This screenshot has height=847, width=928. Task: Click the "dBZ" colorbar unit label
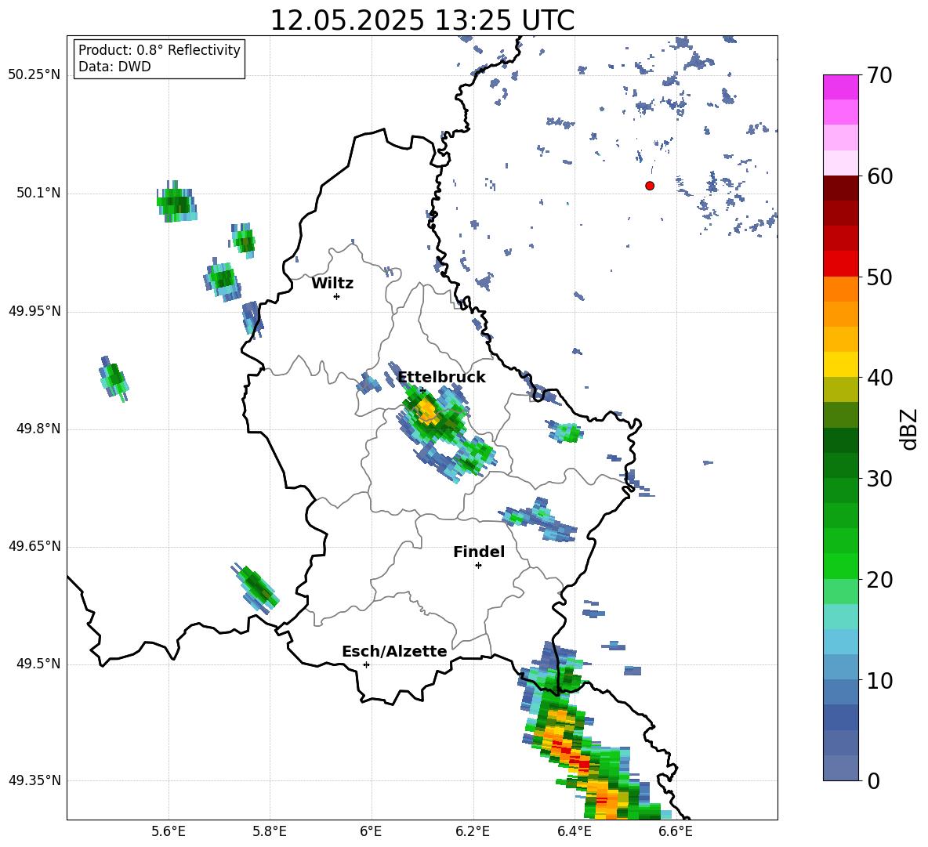click(908, 429)
